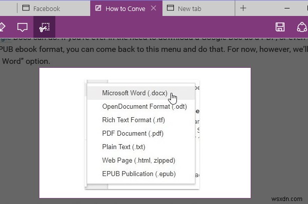This screenshot has width=308, height=204.
Task: Add a typed note with comment tool
Action: point(22,27)
